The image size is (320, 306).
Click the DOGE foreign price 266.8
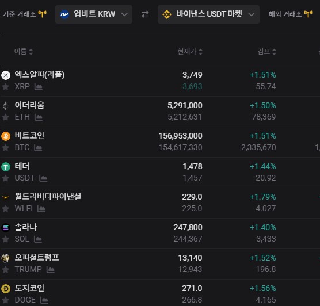192,300
